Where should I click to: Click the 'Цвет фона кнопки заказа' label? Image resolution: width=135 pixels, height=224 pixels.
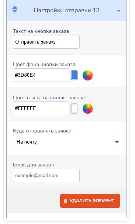(44, 65)
